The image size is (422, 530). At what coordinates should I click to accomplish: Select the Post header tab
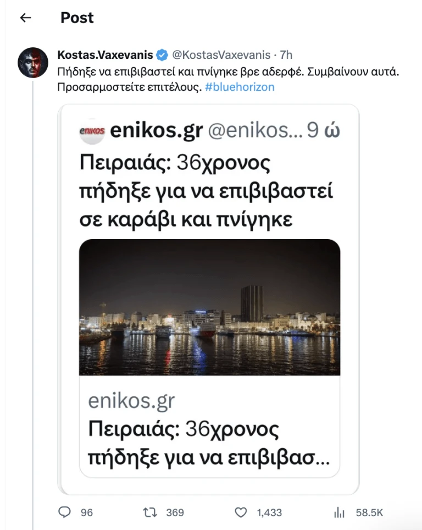tap(76, 18)
